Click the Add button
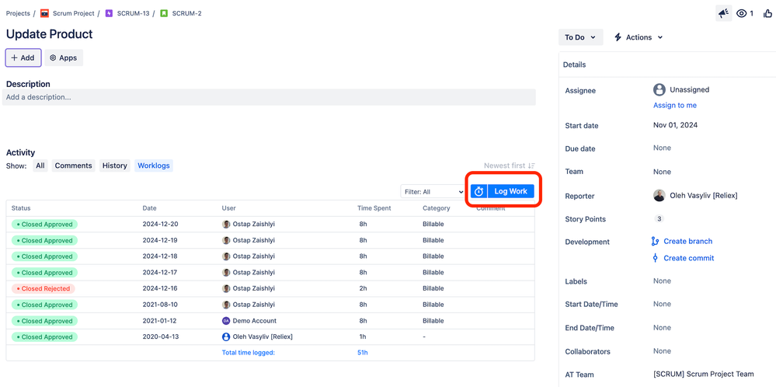The width and height of the screenshot is (776, 387). click(x=23, y=58)
